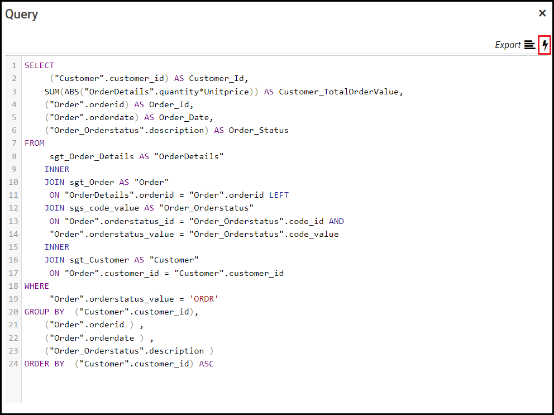Screen dimensions: 554x415
Task: Click the Export label
Action: click(x=508, y=45)
